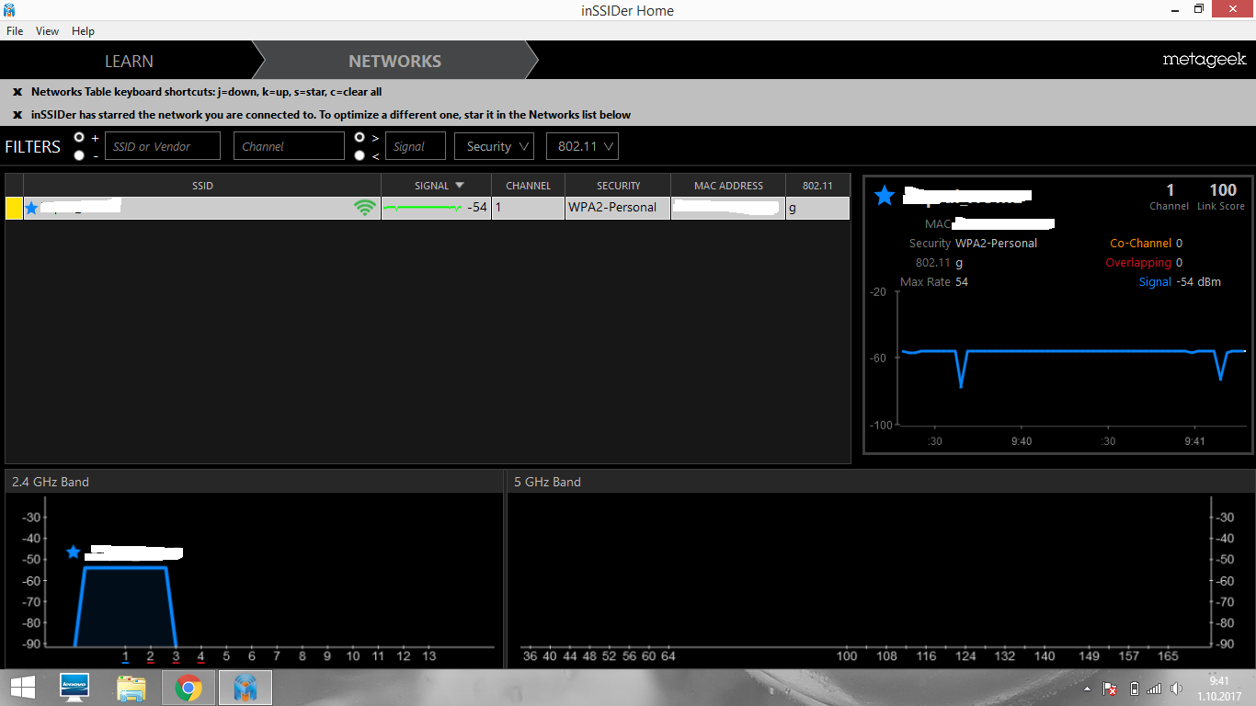Click the network signal tray icon
The width and height of the screenshot is (1256, 706).
point(1154,689)
